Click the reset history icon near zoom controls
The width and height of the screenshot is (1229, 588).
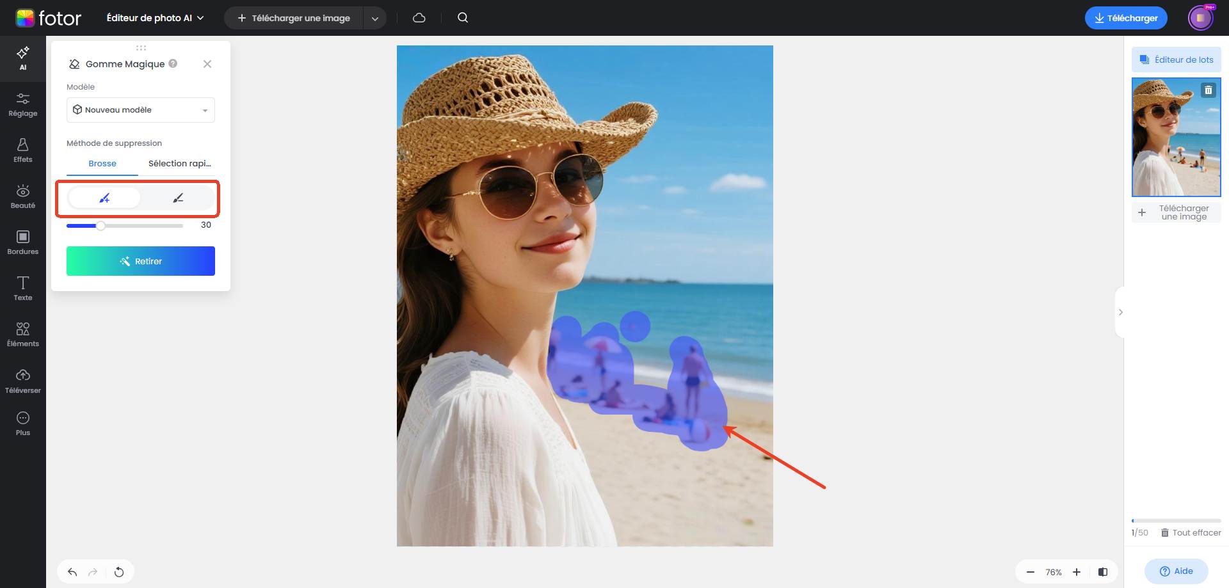tap(119, 571)
